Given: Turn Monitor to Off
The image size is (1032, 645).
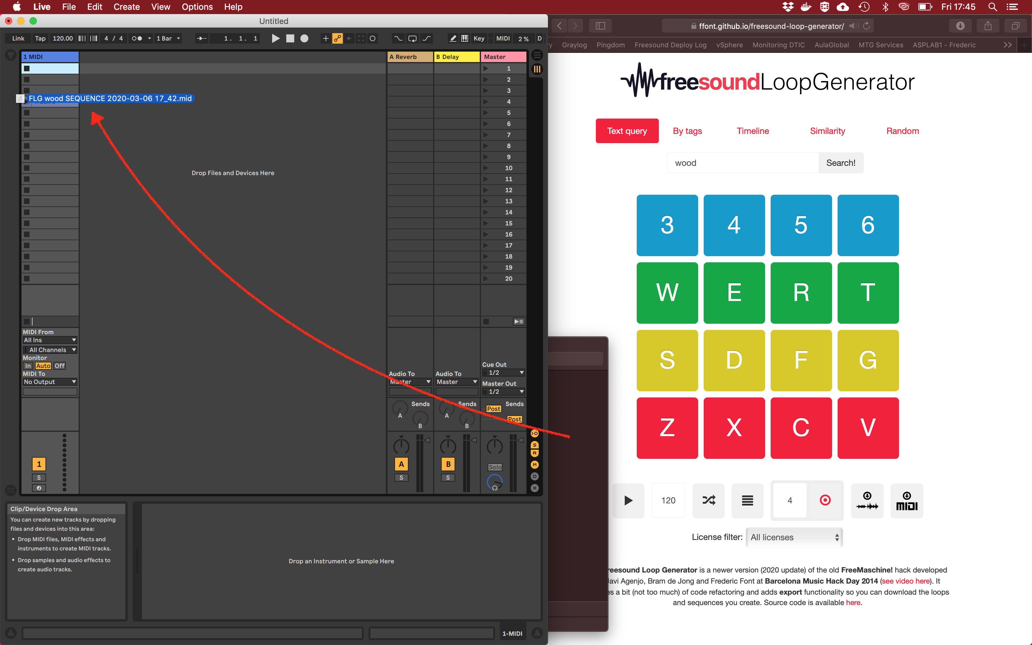Looking at the screenshot, I should tap(59, 365).
